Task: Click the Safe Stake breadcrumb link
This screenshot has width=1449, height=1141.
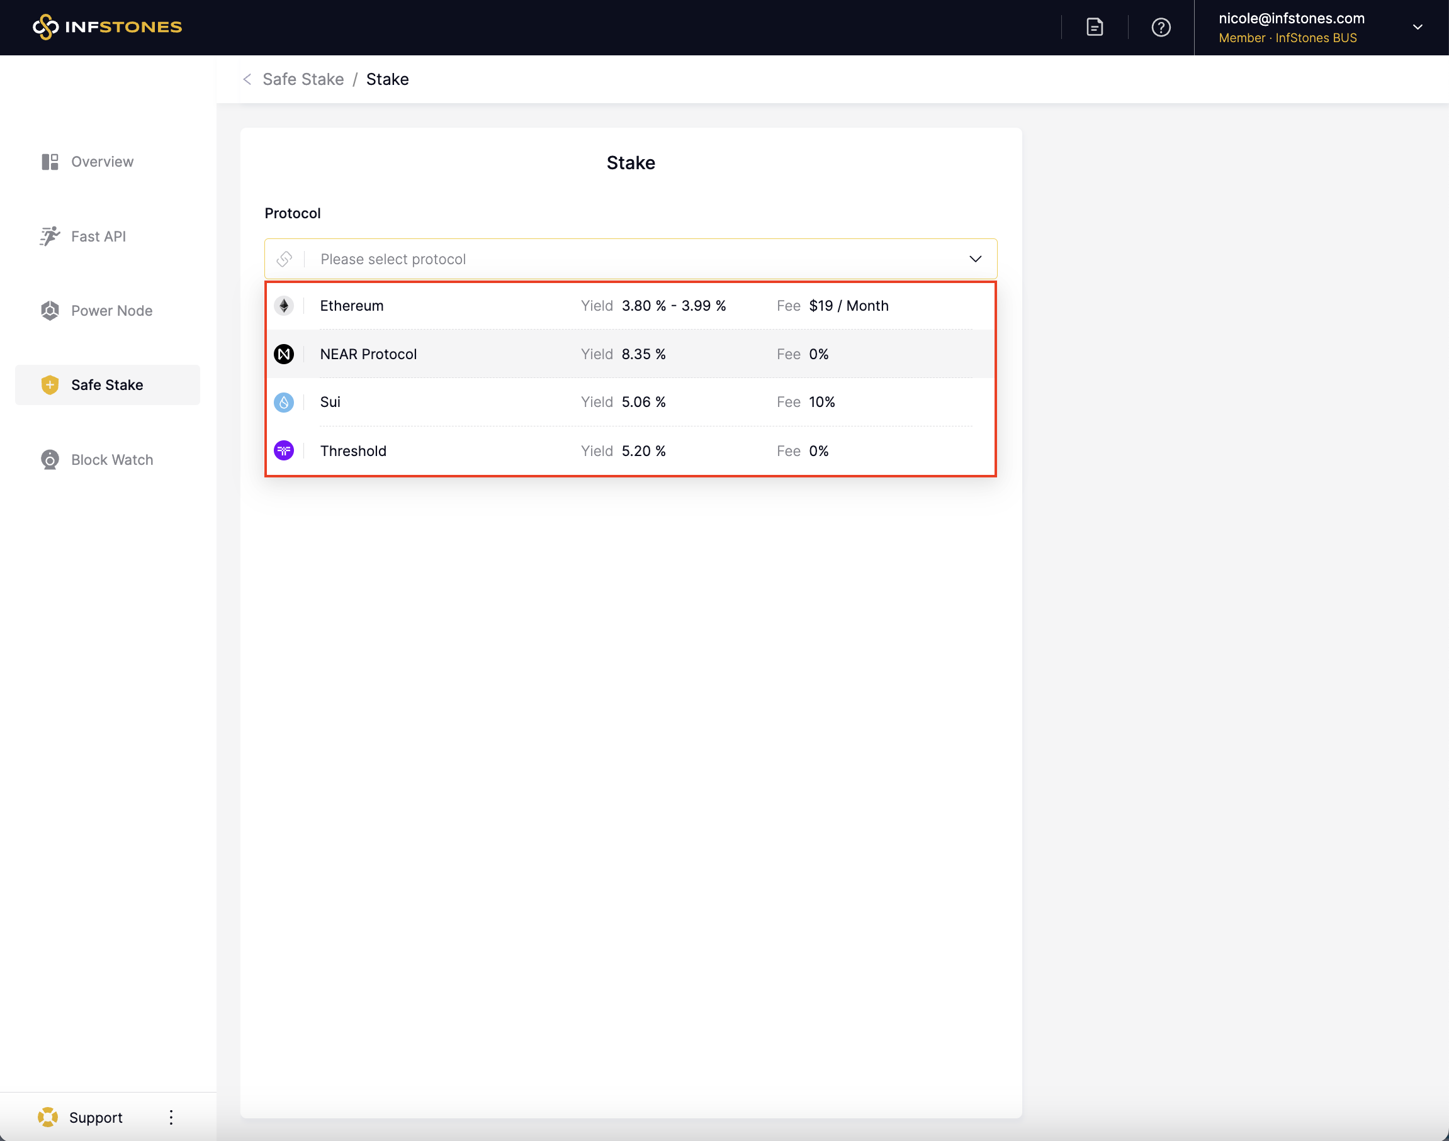Action: tap(303, 79)
